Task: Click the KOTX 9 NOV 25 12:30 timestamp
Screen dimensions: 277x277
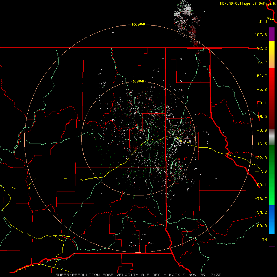Action: pos(195,275)
